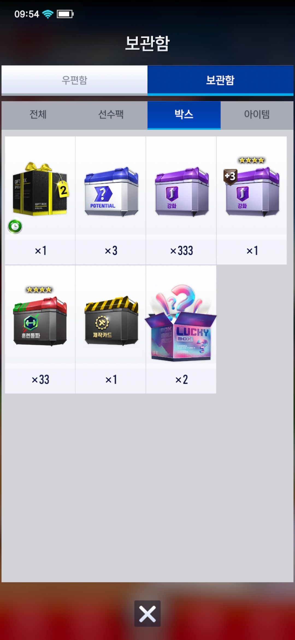Open the four-star 훈련돌파 box
Screen dimensions: 295x640
40,317
